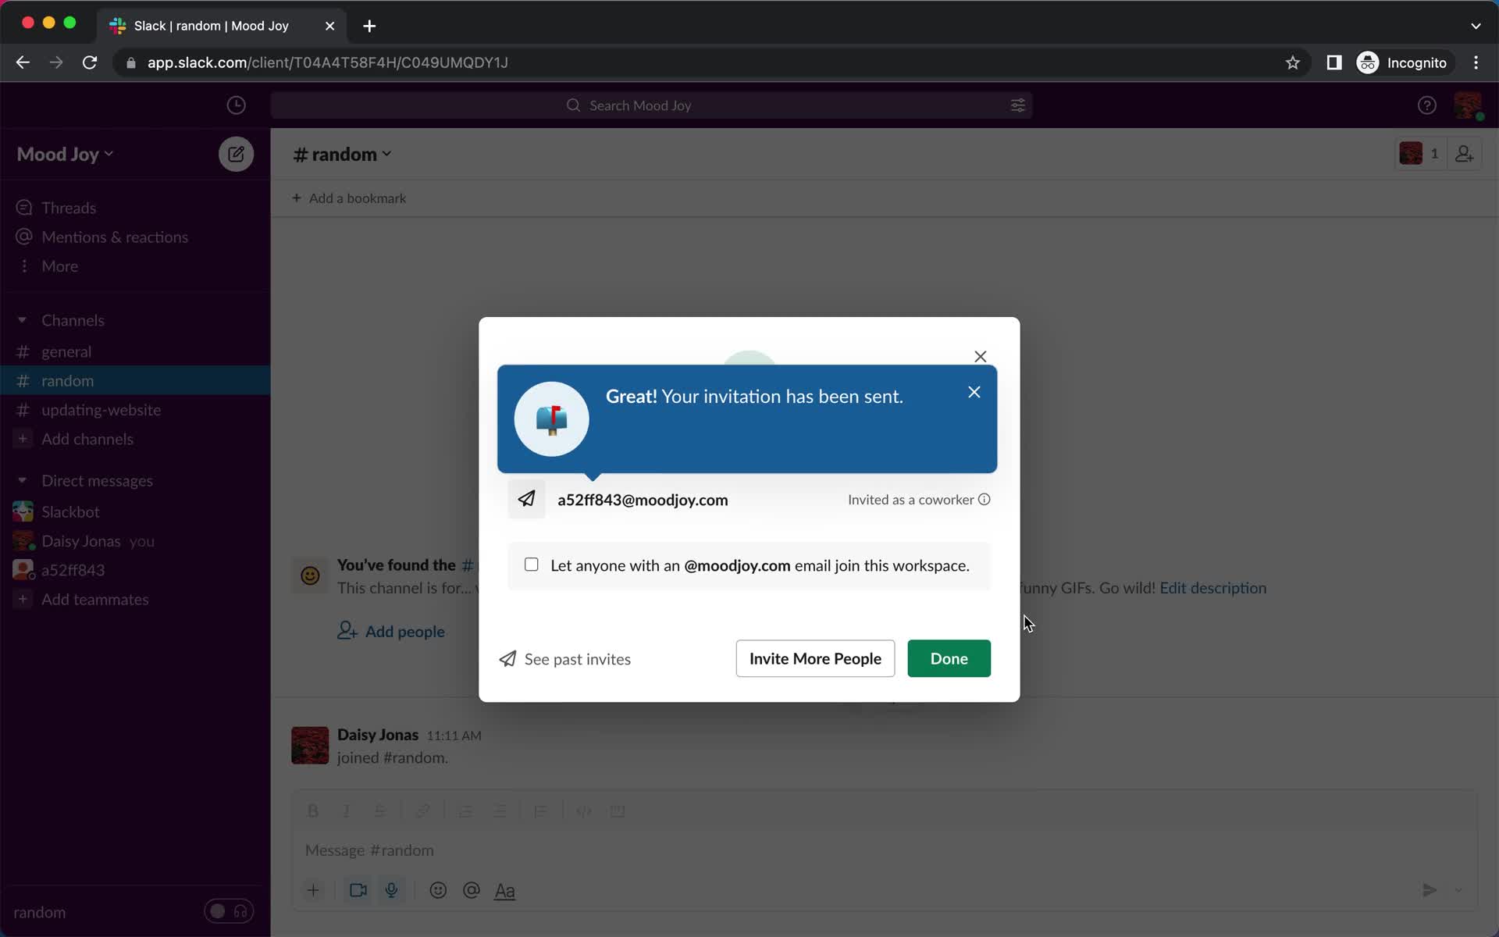The width and height of the screenshot is (1499, 937).
Task: Click the See past invites link
Action: [x=565, y=658]
